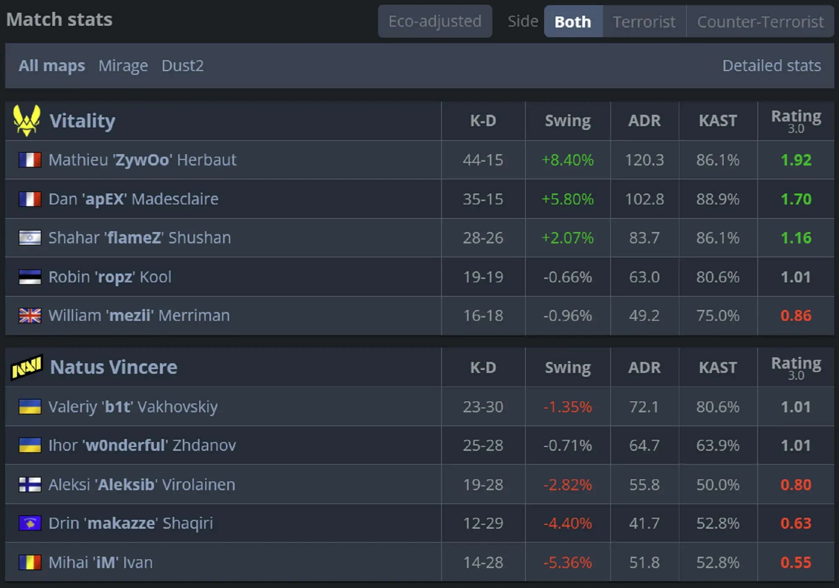Switch side filter to Counter-Terrorist

pyautogui.click(x=760, y=22)
